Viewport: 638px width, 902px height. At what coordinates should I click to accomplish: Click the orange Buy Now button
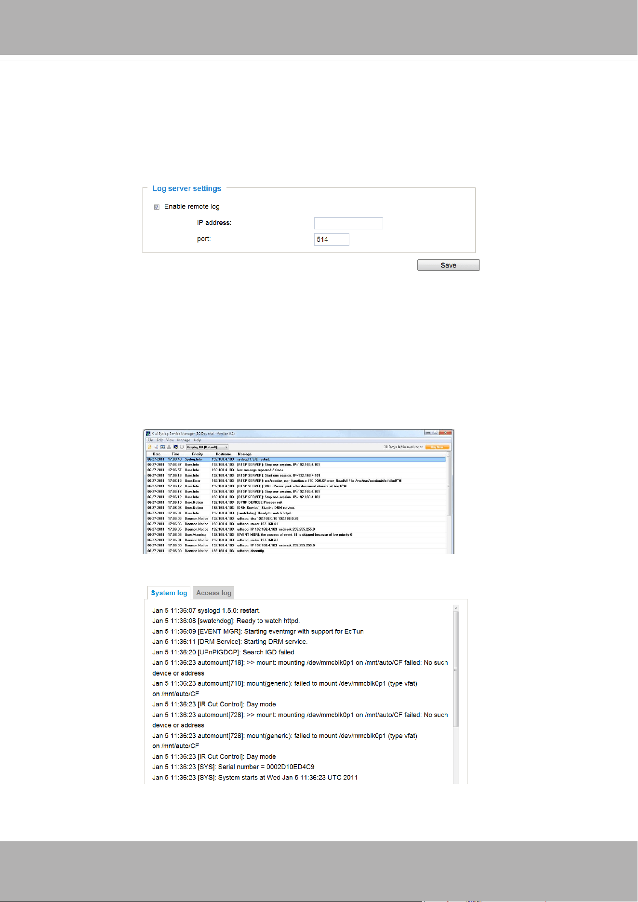click(x=437, y=447)
